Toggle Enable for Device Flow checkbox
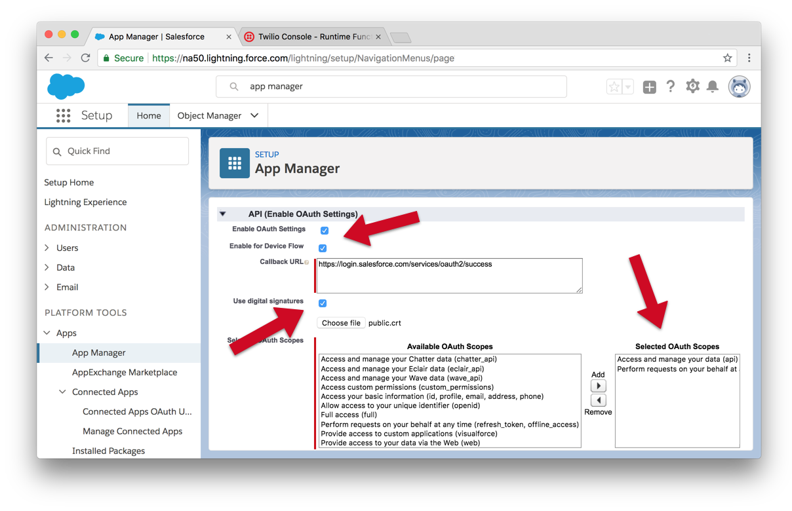This screenshot has width=792, height=511. tap(323, 248)
